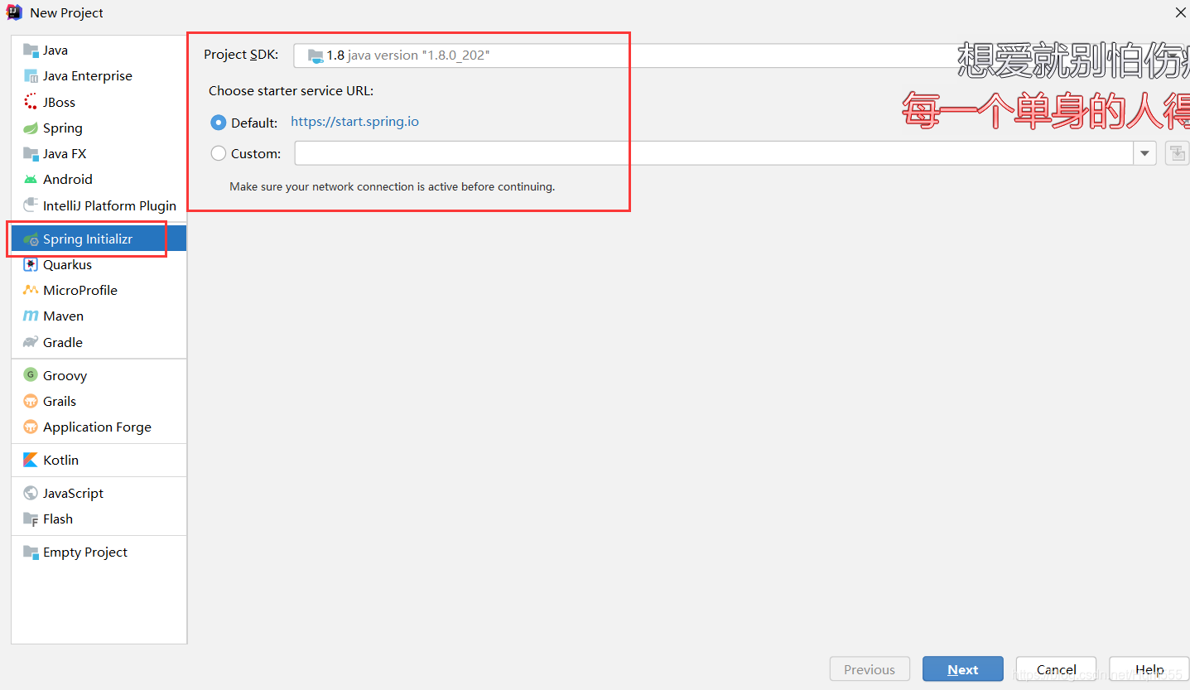Click the MicroProfile list entry text

tap(80, 291)
